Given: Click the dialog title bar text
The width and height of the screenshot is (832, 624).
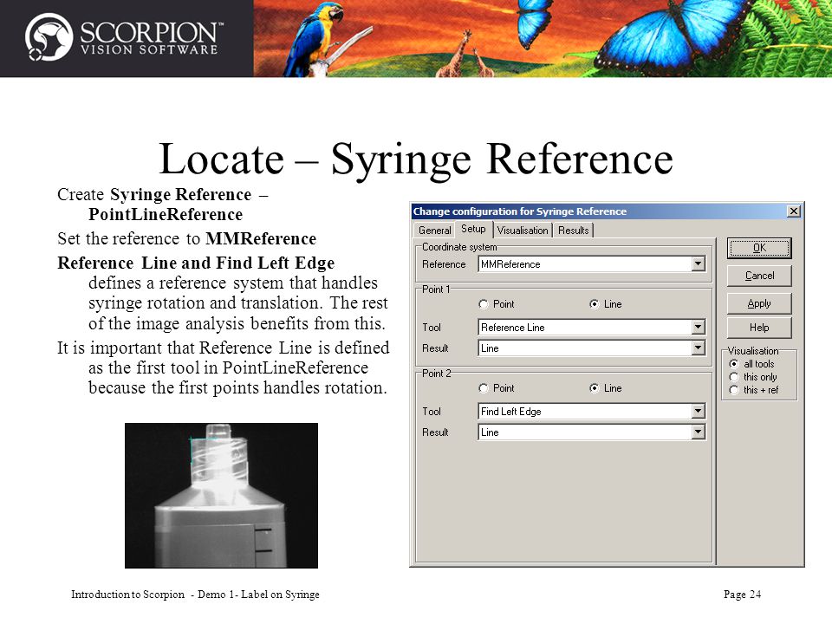Looking at the screenshot, I should pyautogui.click(x=520, y=211).
